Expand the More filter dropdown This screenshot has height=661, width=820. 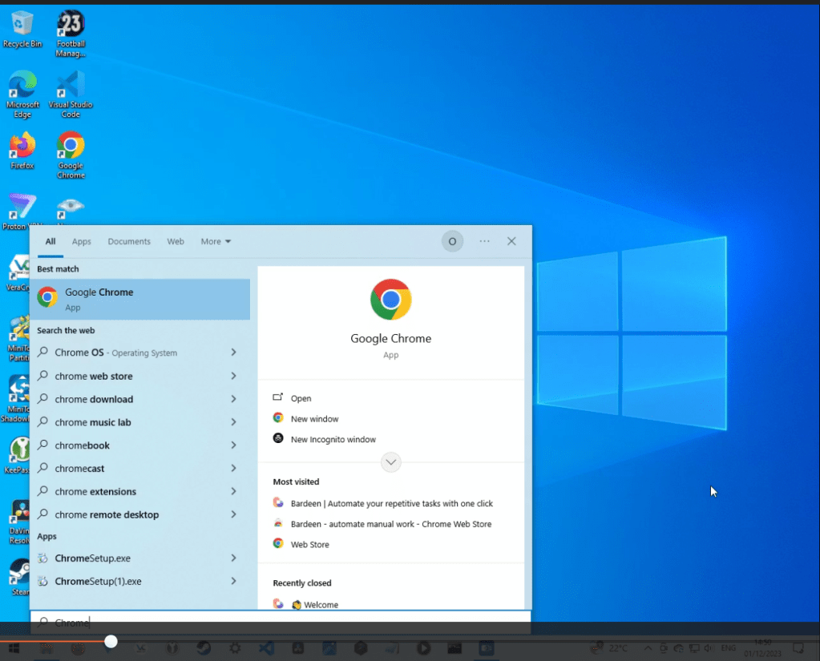216,241
